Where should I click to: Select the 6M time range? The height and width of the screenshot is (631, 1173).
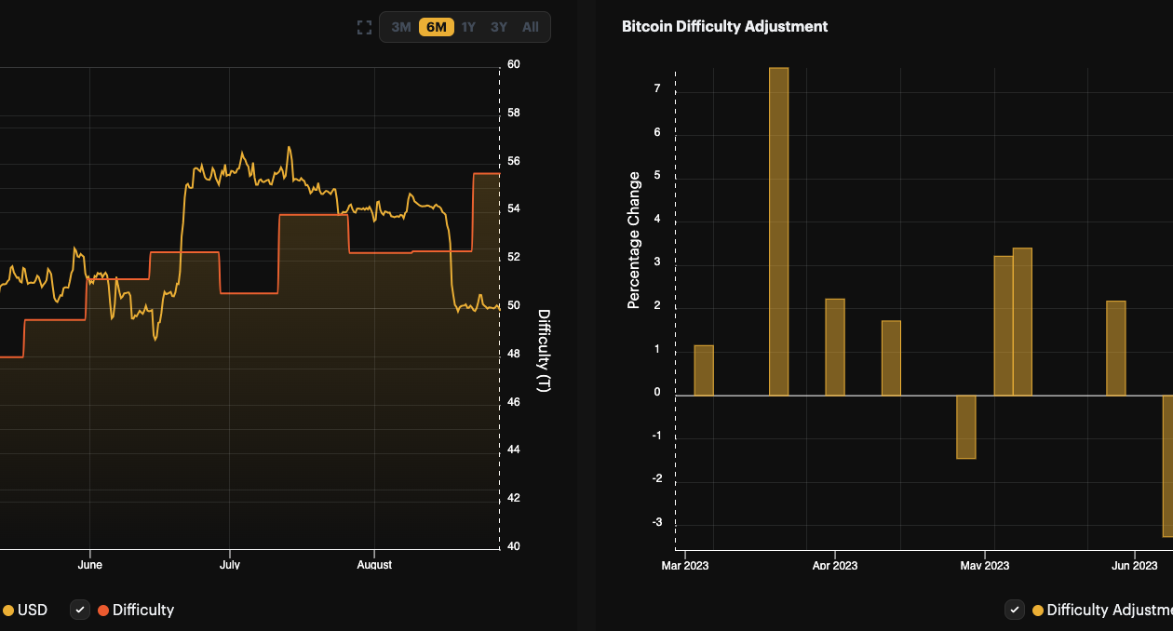pos(437,27)
